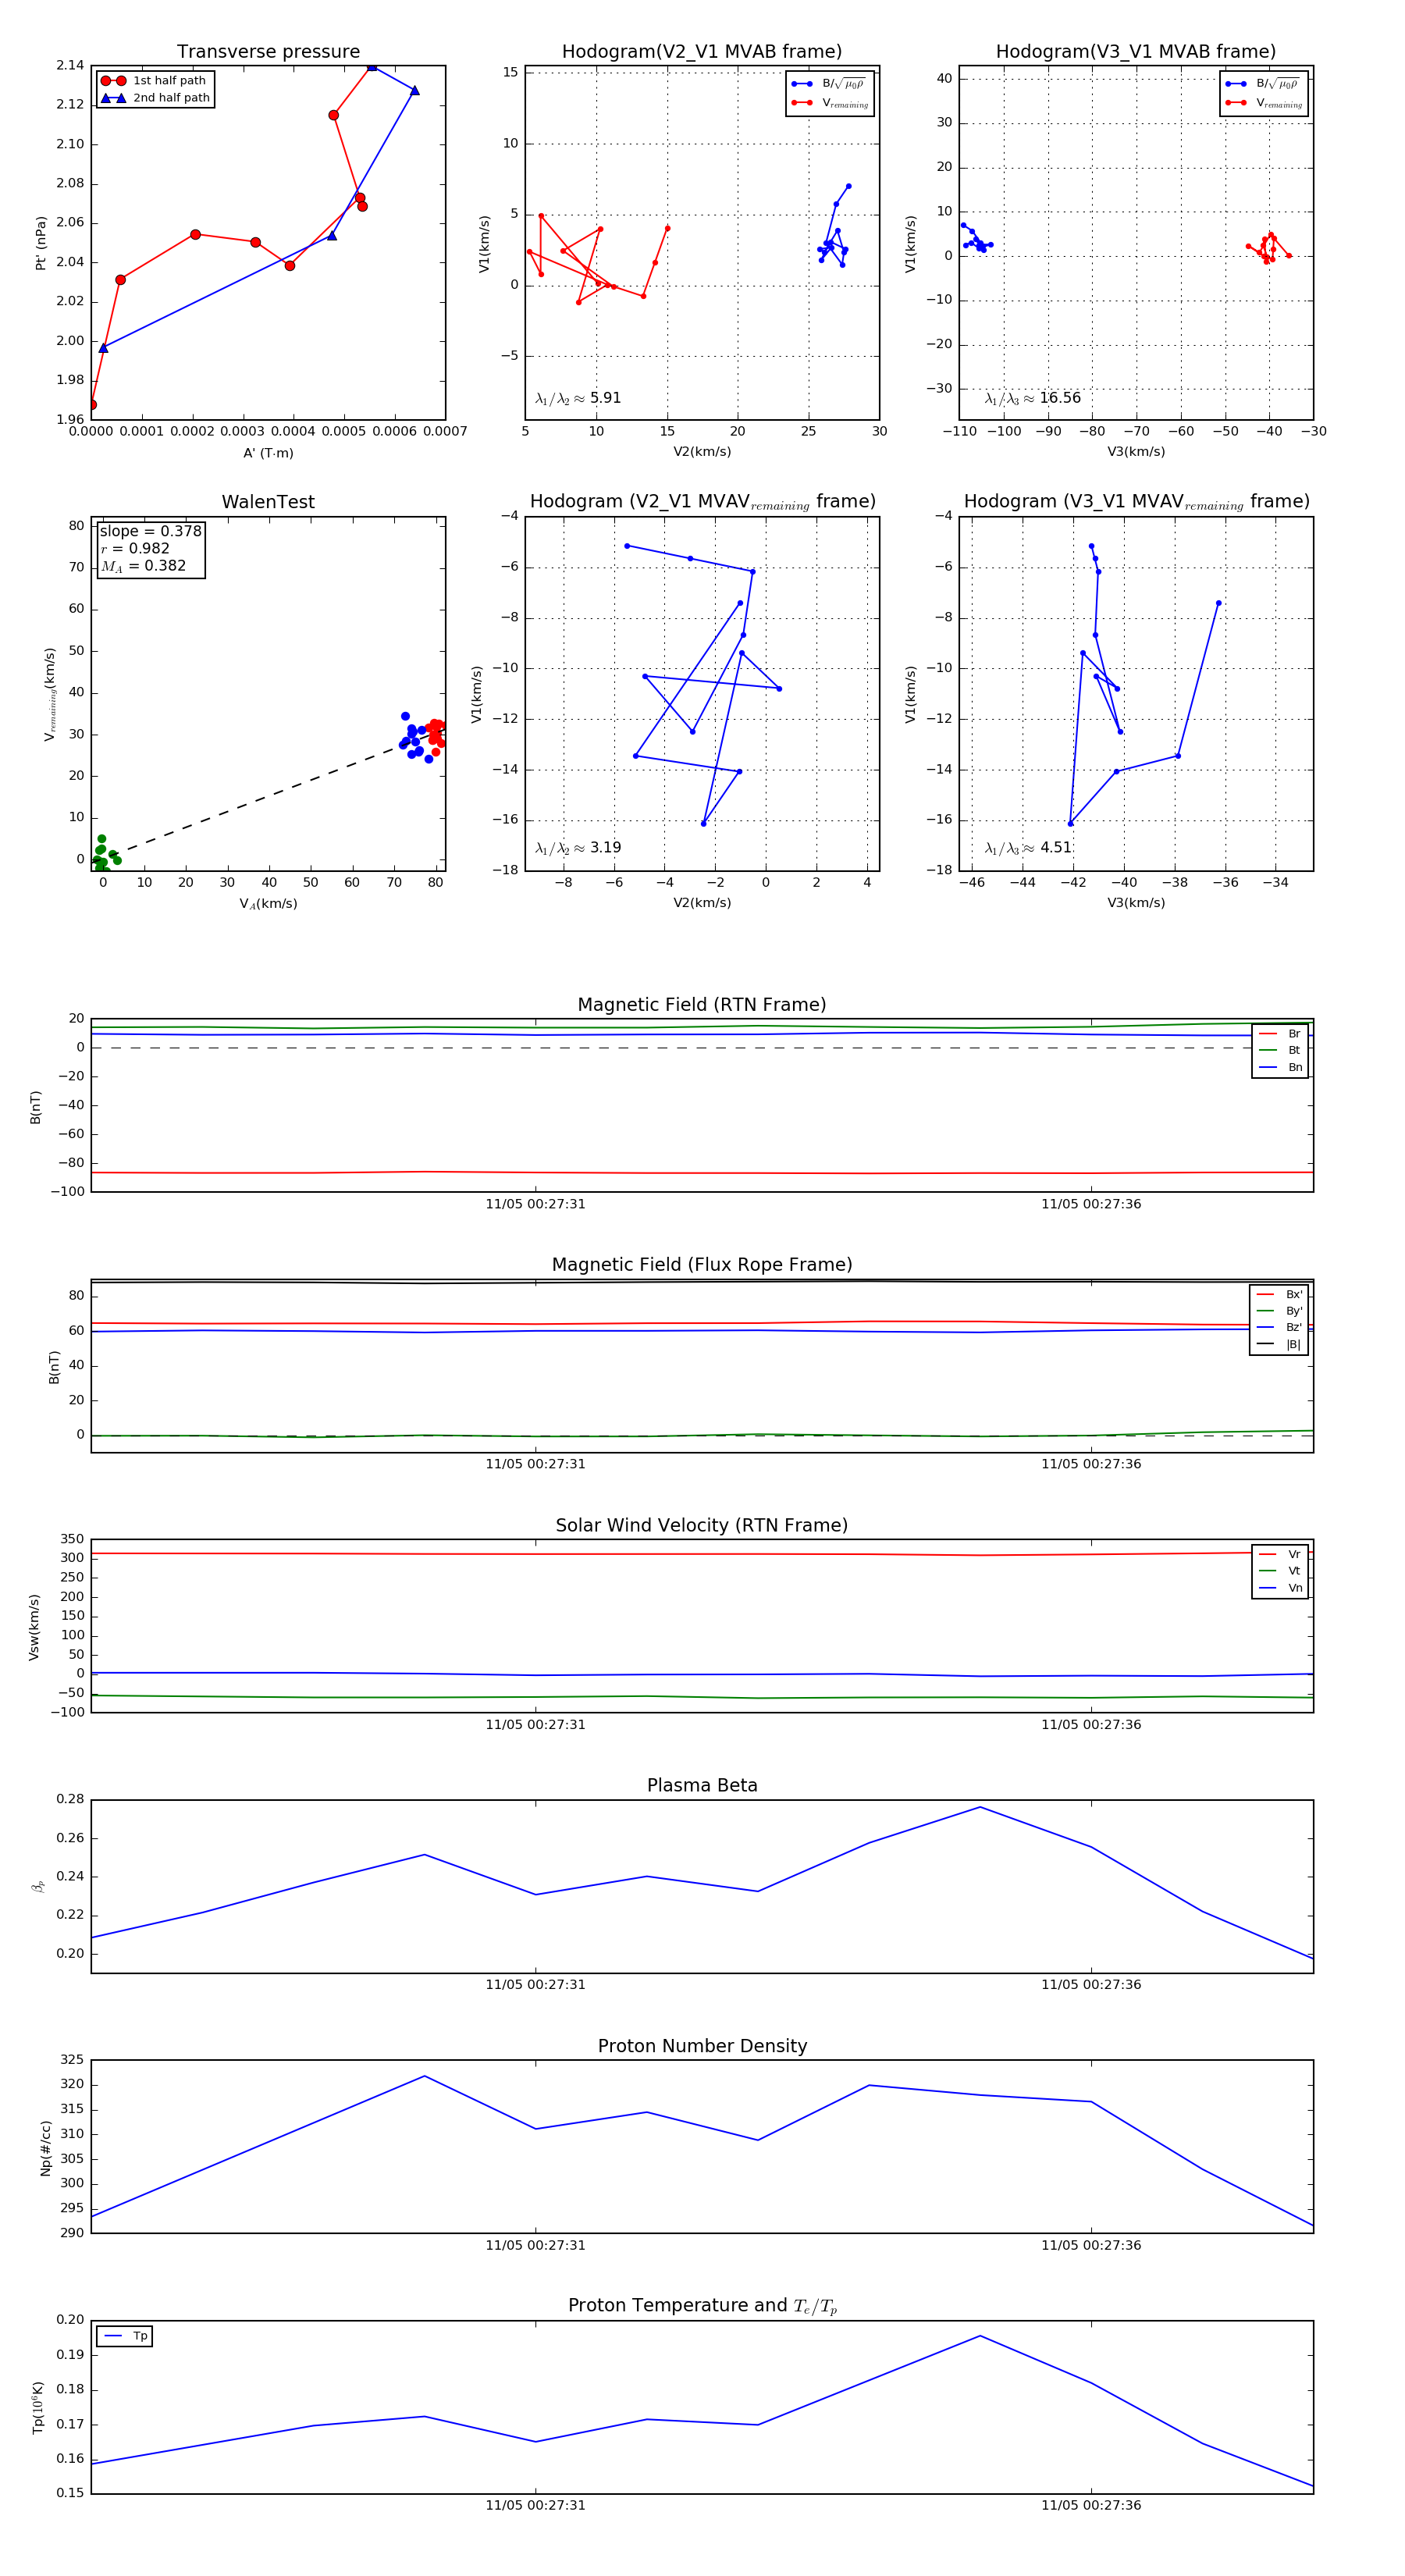
Task: Click the highest peak of the Plasma Beta curve
Action: [x=980, y=1807]
